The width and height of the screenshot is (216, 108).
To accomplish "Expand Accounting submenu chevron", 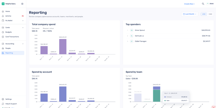I will coord(23,44).
